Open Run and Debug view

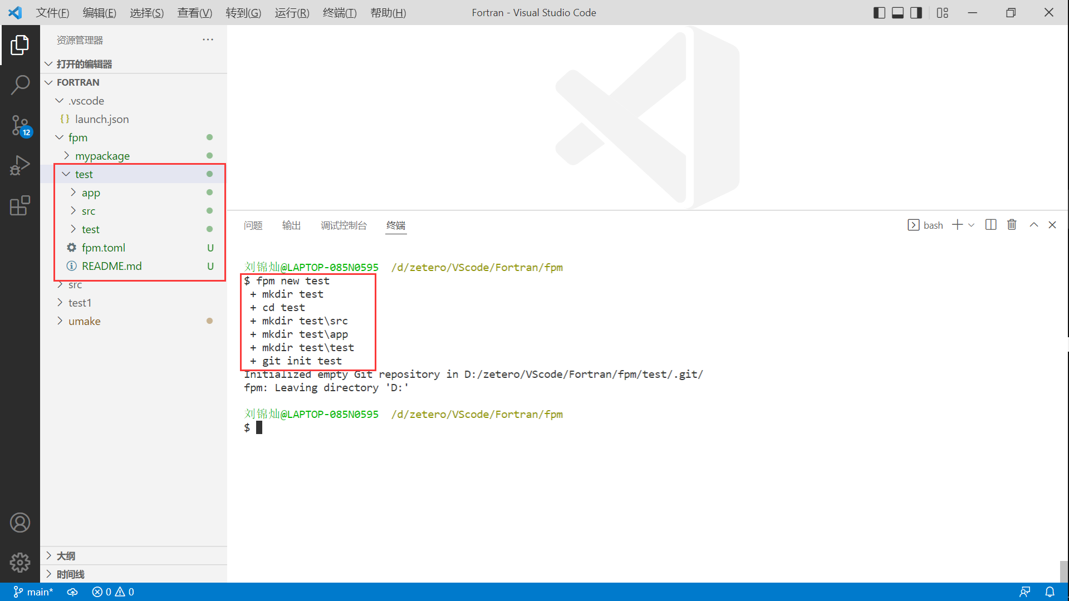click(20, 165)
